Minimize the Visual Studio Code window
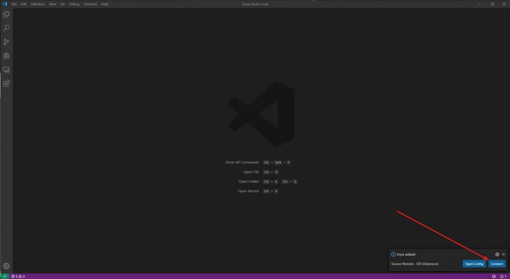This screenshot has width=510, height=279. 479,4
